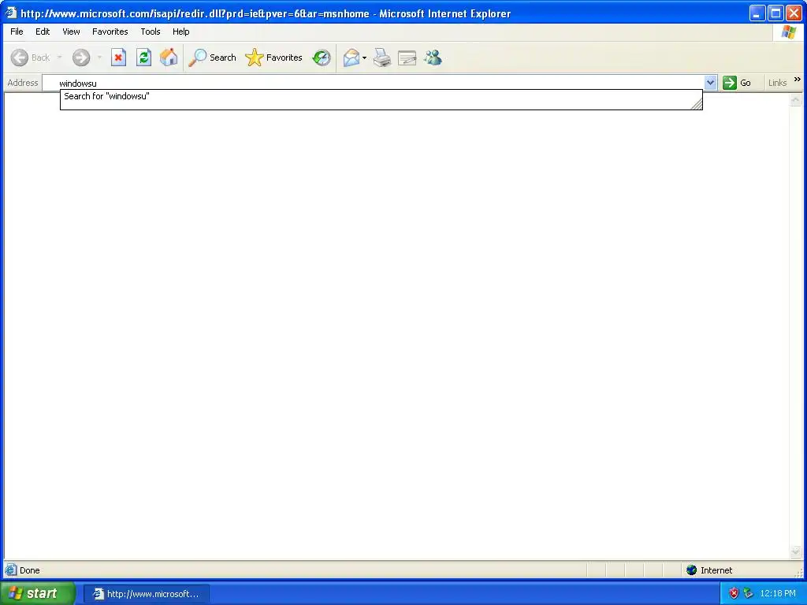
Task: Open the File menu
Action: [17, 32]
